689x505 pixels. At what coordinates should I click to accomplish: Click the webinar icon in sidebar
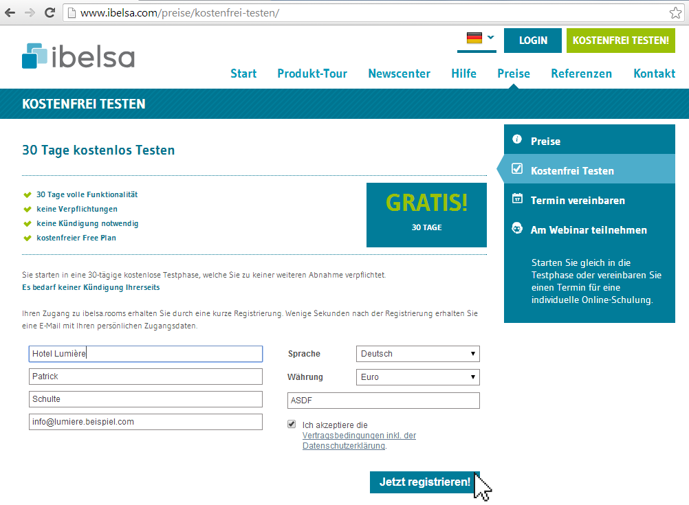[x=517, y=228]
